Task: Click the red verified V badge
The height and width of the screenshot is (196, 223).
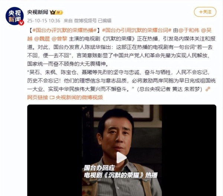Action: (x=21, y=23)
